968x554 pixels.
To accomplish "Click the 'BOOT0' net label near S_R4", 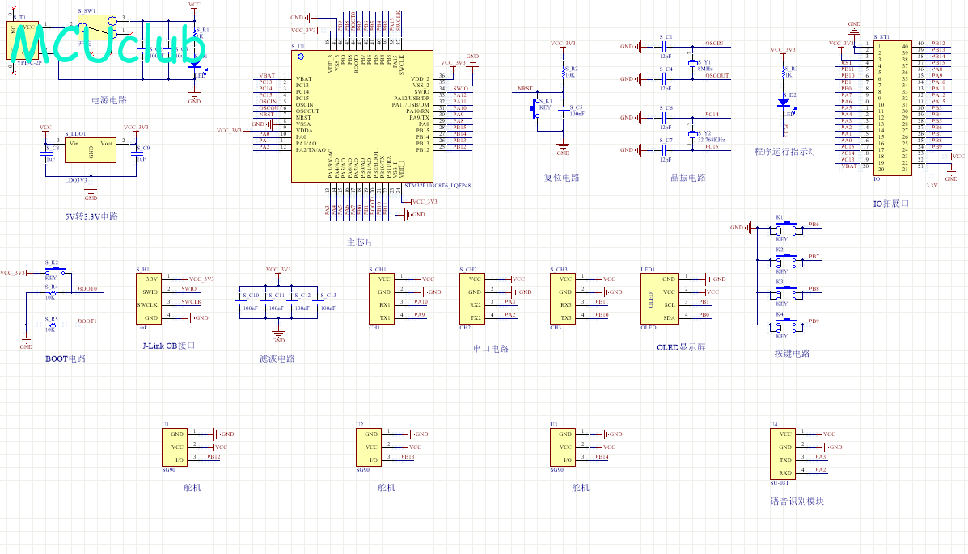I will (87, 288).
